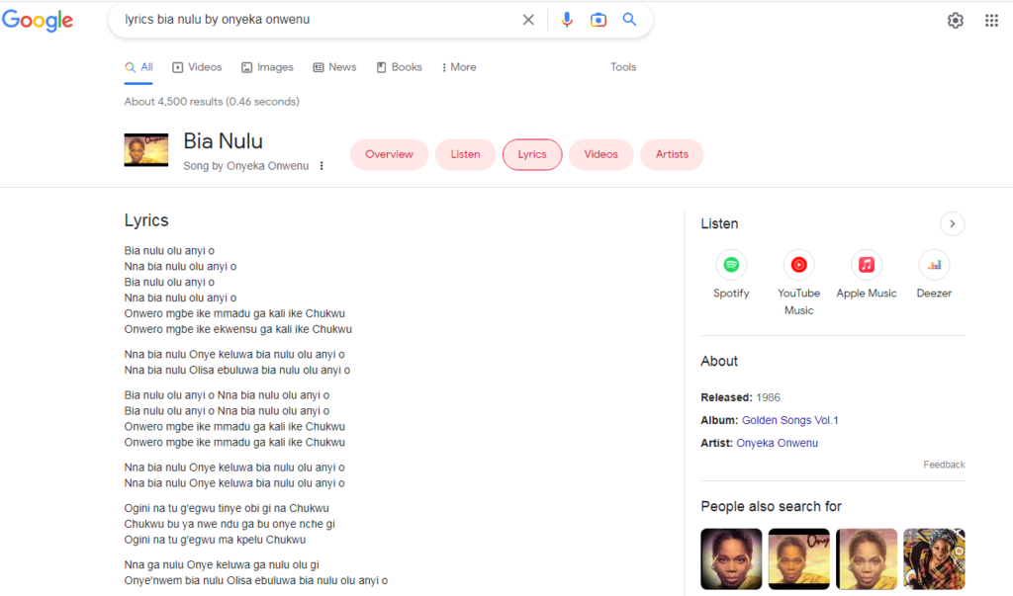Click the Feedback link
This screenshot has height=596, width=1013.
[944, 465]
